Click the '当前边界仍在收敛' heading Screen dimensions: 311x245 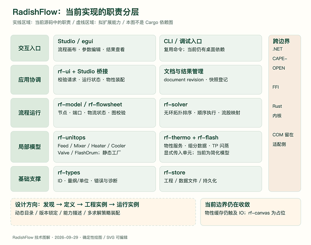coord(227,204)
